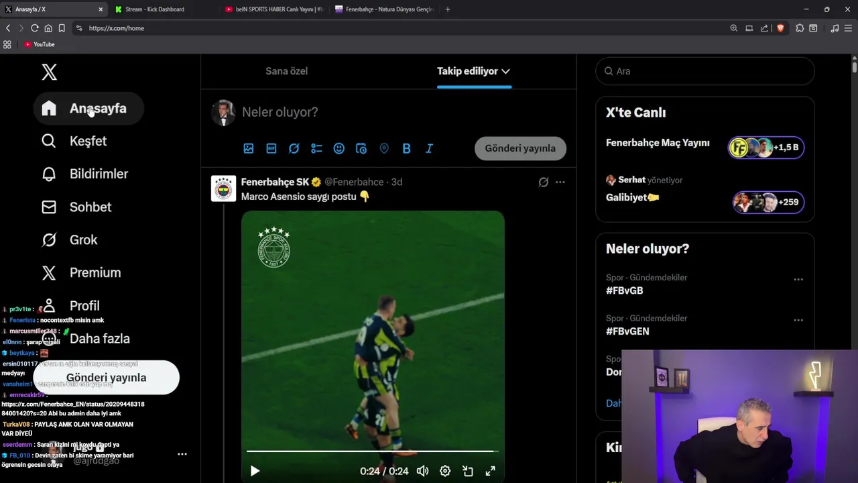The image size is (858, 483).
Task: Open #FBvGB trending topic
Action: click(x=625, y=290)
